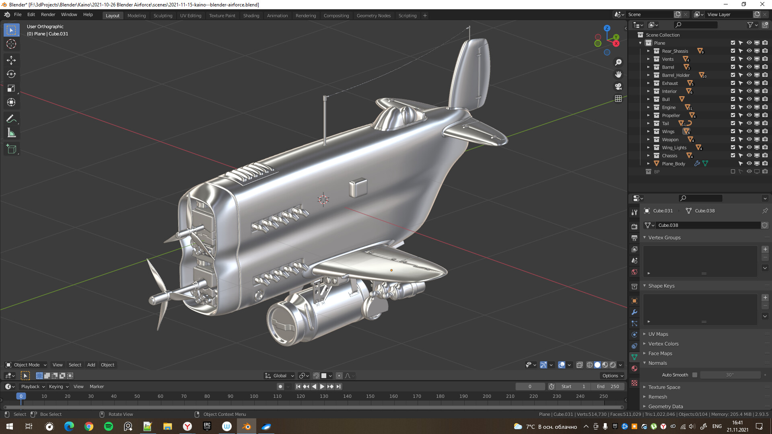This screenshot has height=434, width=772.
Task: Expand the UV Maps panel
Action: [x=658, y=334]
